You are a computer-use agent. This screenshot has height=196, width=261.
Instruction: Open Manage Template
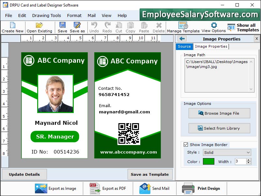(x=183, y=27)
